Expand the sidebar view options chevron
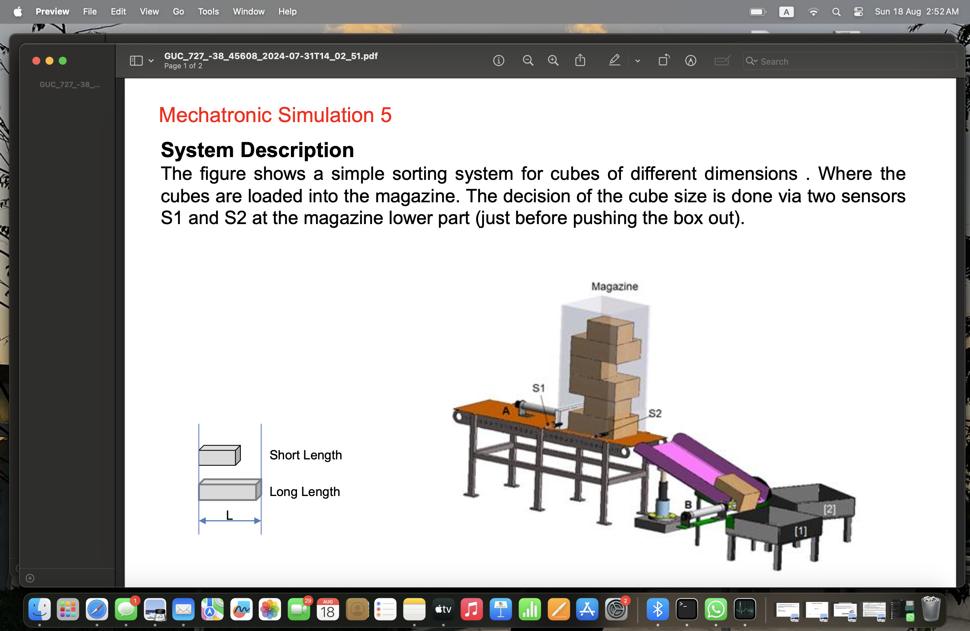This screenshot has height=631, width=970. [151, 60]
